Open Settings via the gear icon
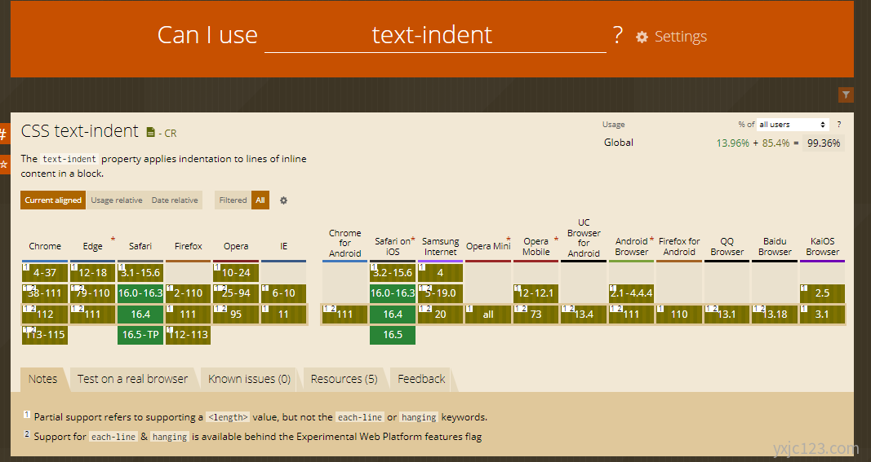Screen dimensions: 871x462 (642, 37)
